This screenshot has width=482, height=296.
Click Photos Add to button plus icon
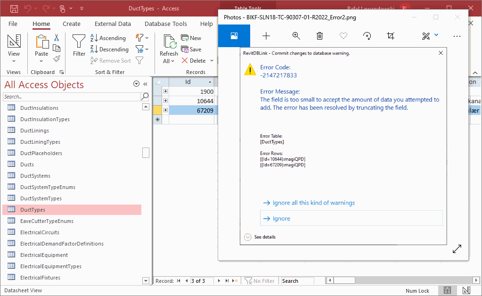coord(266,36)
